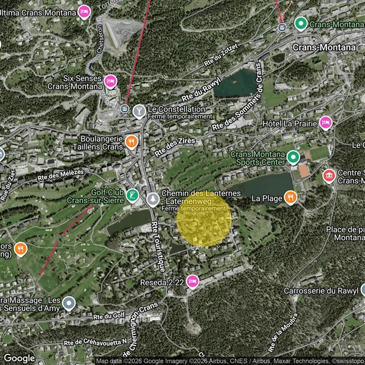Click the Crans Montana Sports Center label
The image size is (365, 365).
[x=258, y=158]
